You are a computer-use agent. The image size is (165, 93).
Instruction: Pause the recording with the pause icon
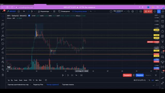pos(155,11)
